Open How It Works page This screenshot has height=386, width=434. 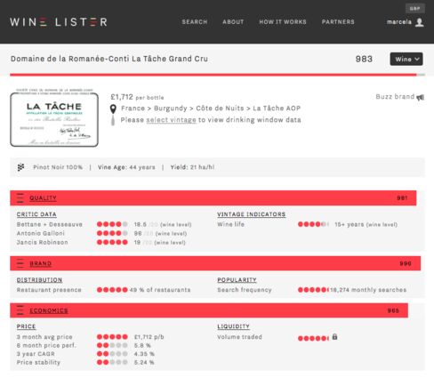click(x=283, y=22)
